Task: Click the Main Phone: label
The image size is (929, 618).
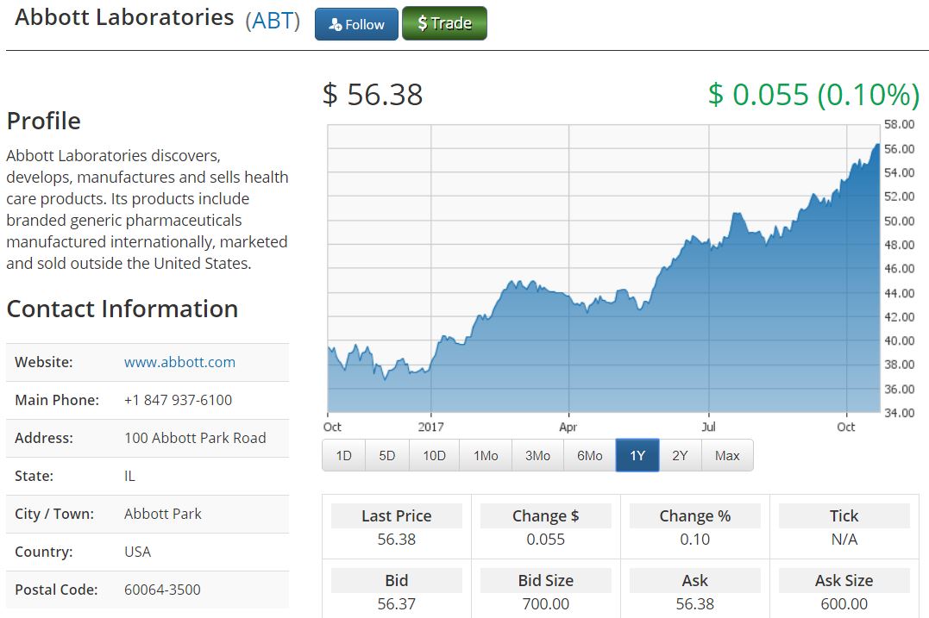Action: pos(57,400)
